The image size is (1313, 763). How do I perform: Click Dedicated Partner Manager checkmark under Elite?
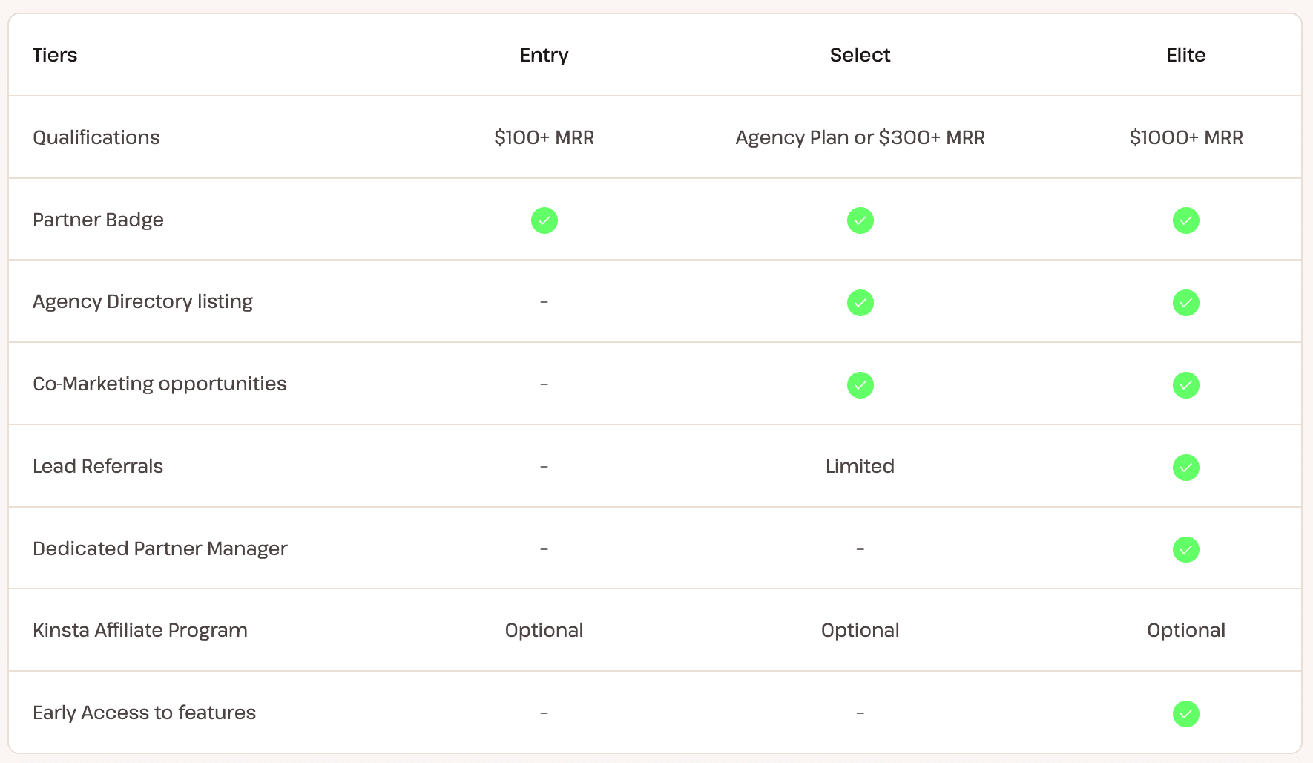[x=1185, y=550]
